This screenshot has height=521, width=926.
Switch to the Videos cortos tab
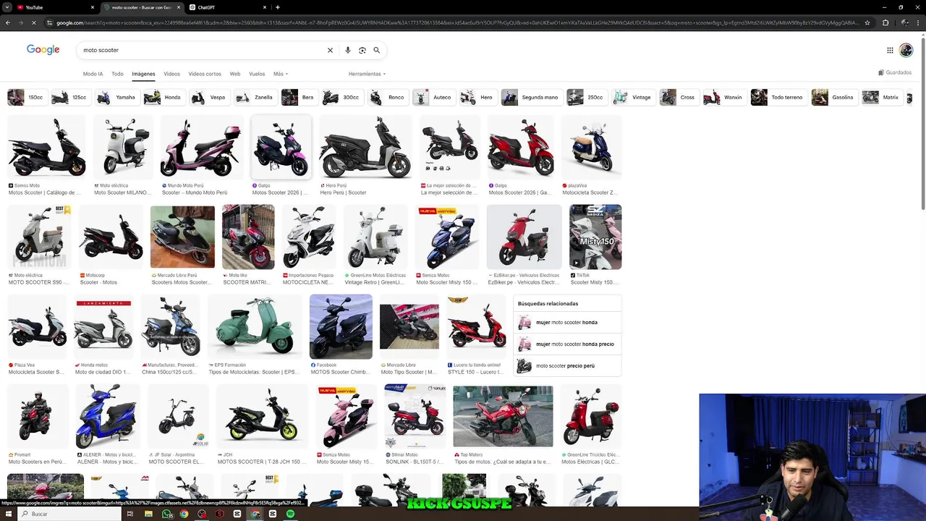tap(205, 74)
